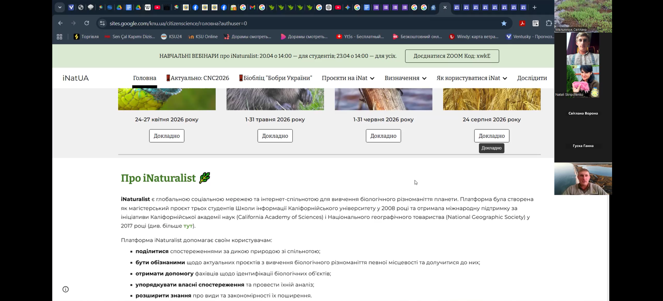Click the browser back arrow

click(61, 23)
